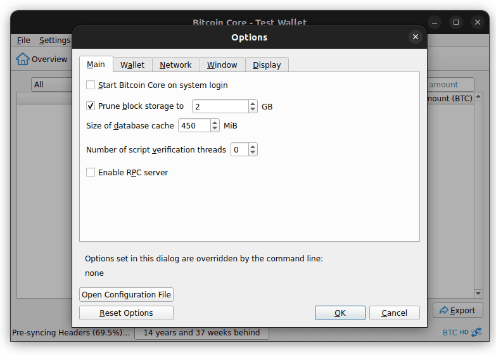The width and height of the screenshot is (496, 355).
Task: Focus the prune storage GB field
Action: pyautogui.click(x=220, y=106)
